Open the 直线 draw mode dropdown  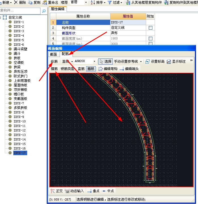pyautogui.click(x=72, y=62)
